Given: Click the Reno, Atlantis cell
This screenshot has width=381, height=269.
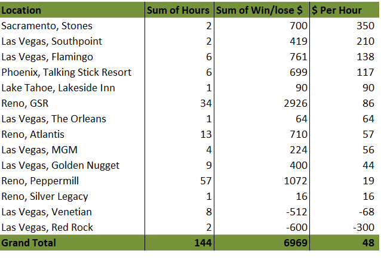Looking at the screenshot, I should pos(33,135).
